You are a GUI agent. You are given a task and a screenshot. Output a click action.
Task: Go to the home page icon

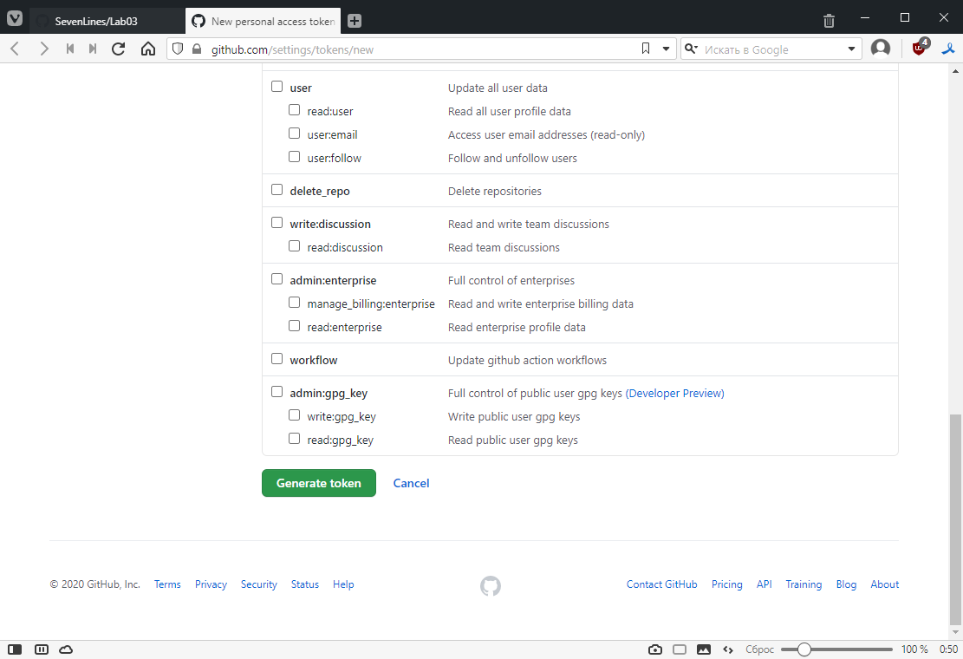148,49
